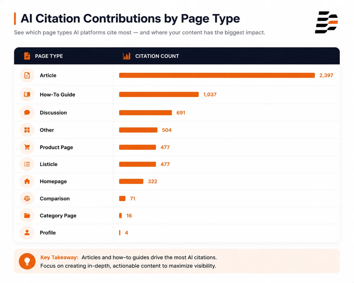Click the Key Takeaway text box

point(177,261)
